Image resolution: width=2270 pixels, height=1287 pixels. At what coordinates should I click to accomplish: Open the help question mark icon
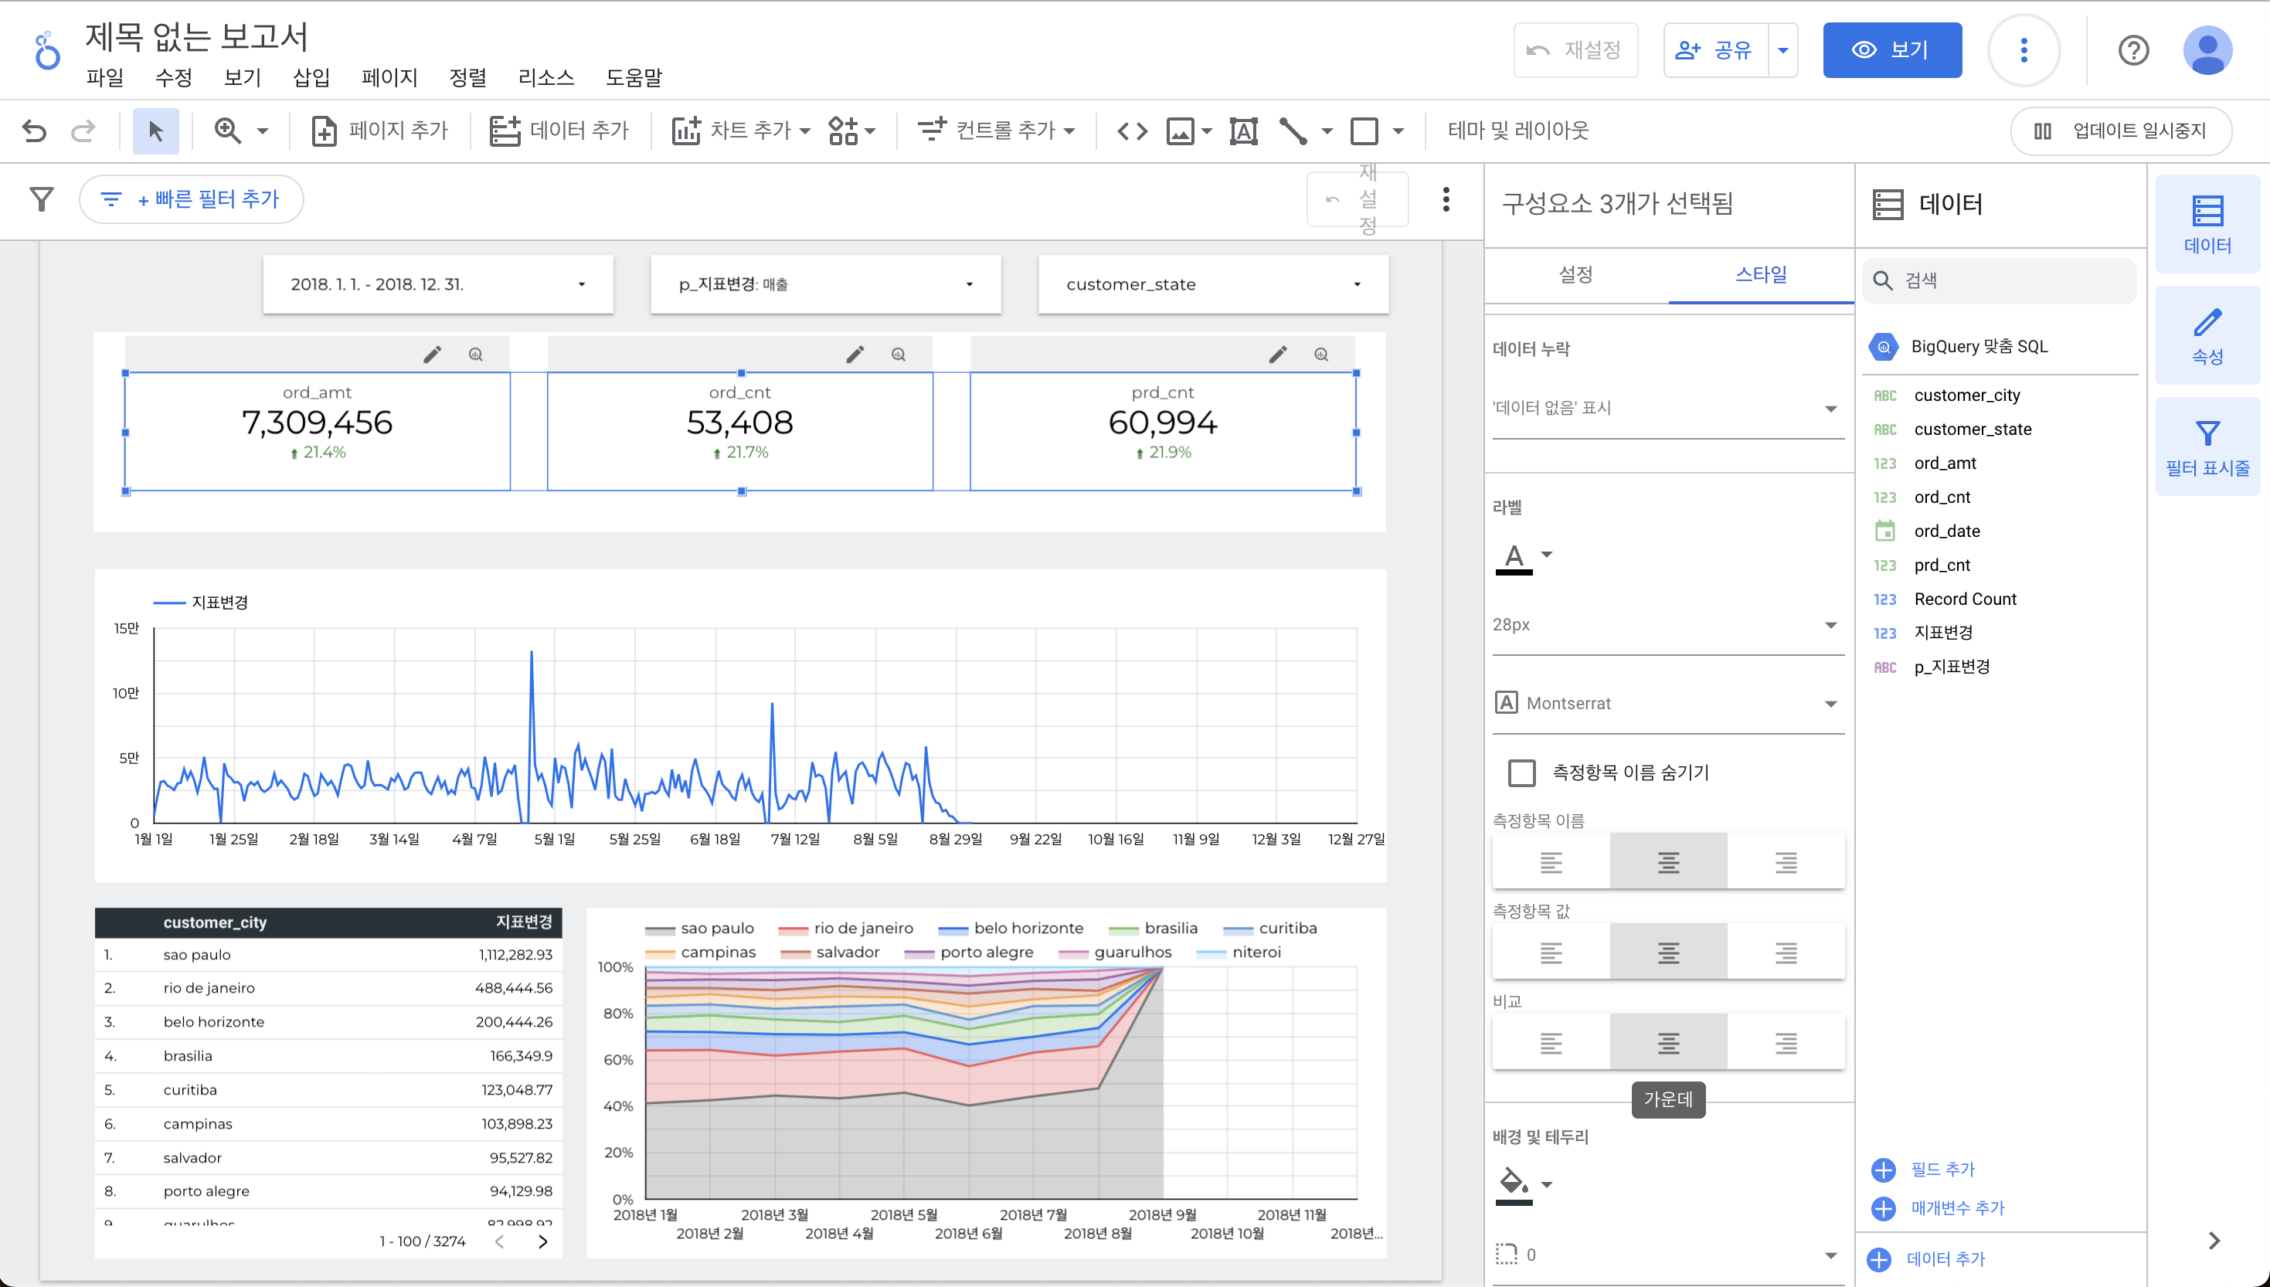2132,50
